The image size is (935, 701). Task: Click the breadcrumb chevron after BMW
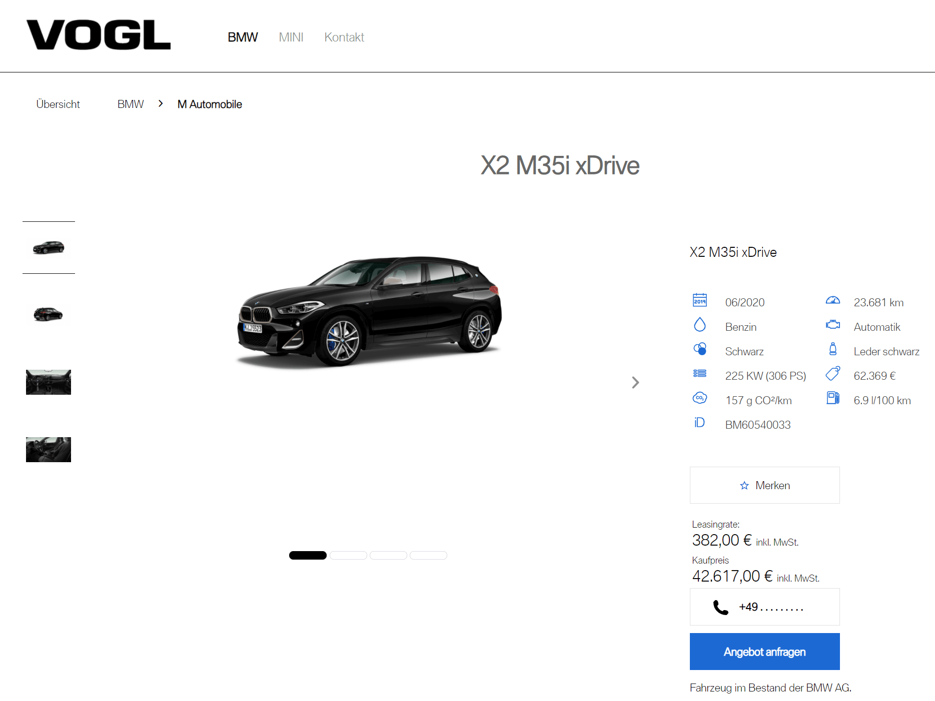point(161,103)
